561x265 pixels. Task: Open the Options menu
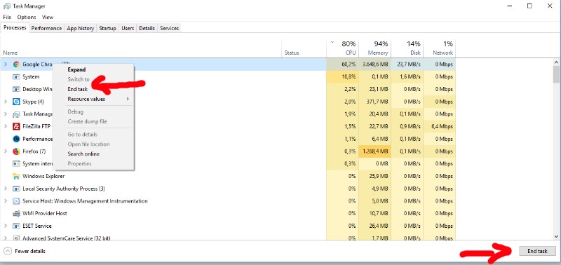pyautogui.click(x=27, y=17)
